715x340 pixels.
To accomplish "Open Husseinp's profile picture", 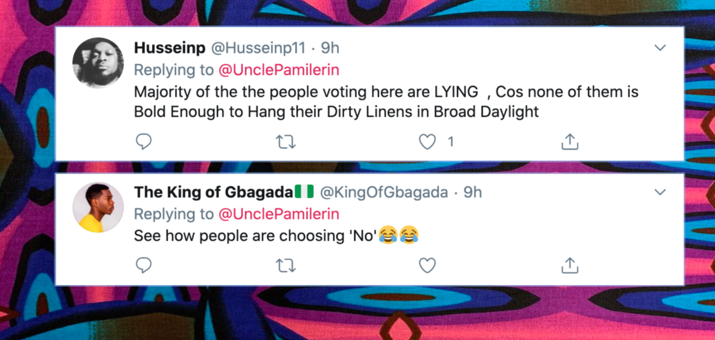I will [x=98, y=63].
